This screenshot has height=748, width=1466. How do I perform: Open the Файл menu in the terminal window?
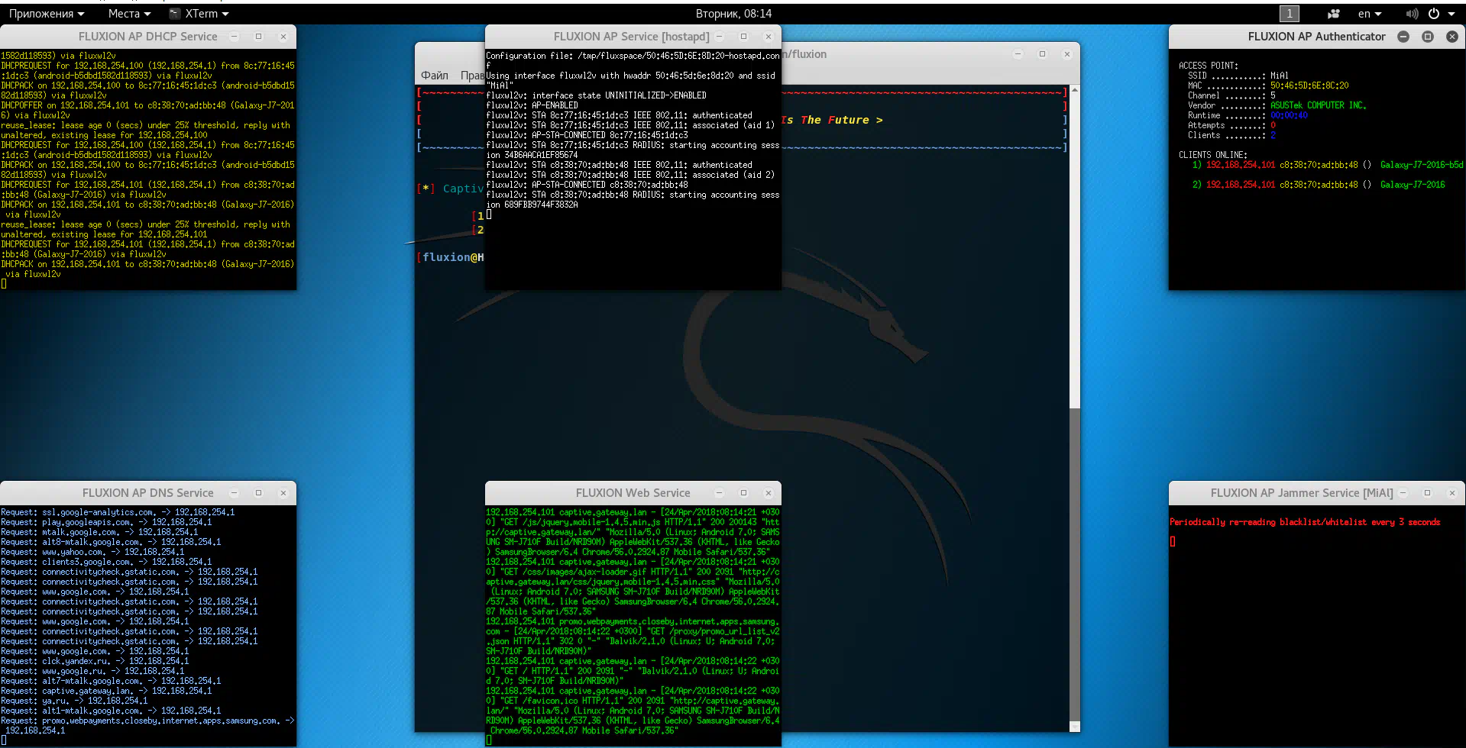click(435, 76)
